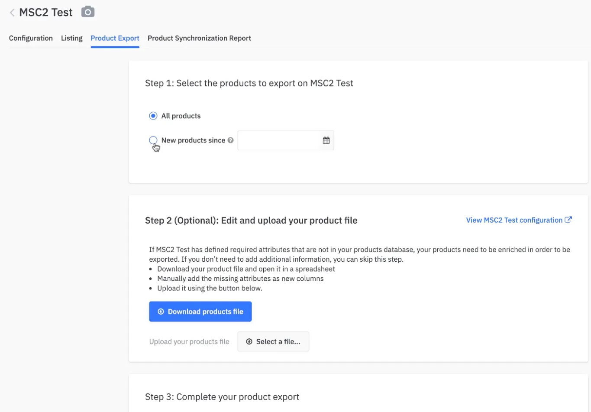Open Product Synchronization Report tab
Image resolution: width=591 pixels, height=412 pixels.
tap(199, 38)
